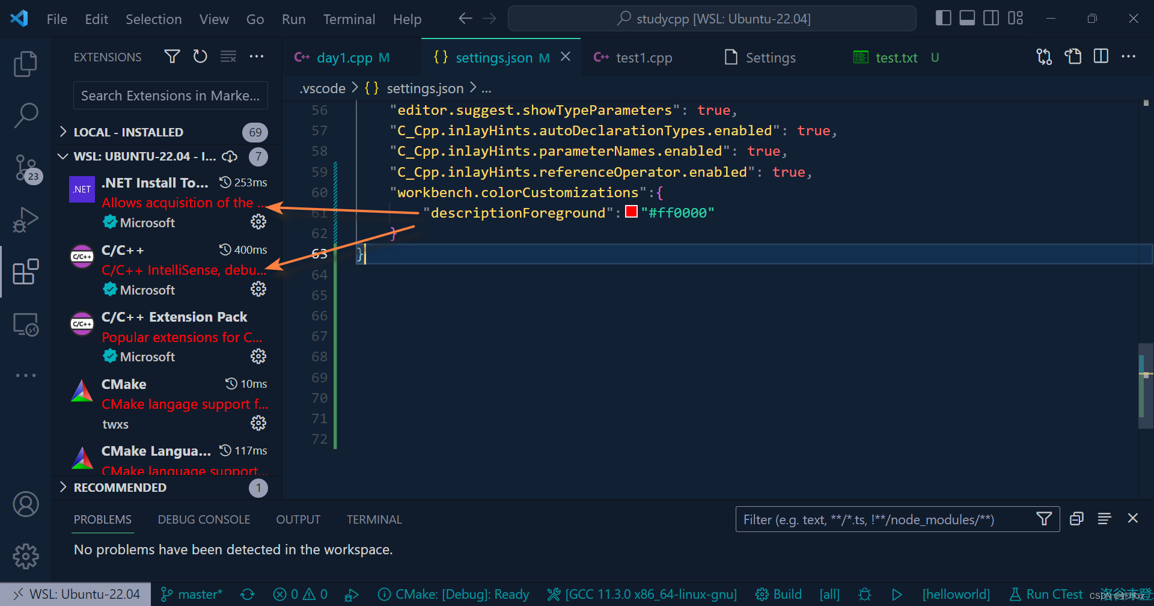Click command center studycpp search box
The width and height of the screenshot is (1154, 606).
coord(712,19)
